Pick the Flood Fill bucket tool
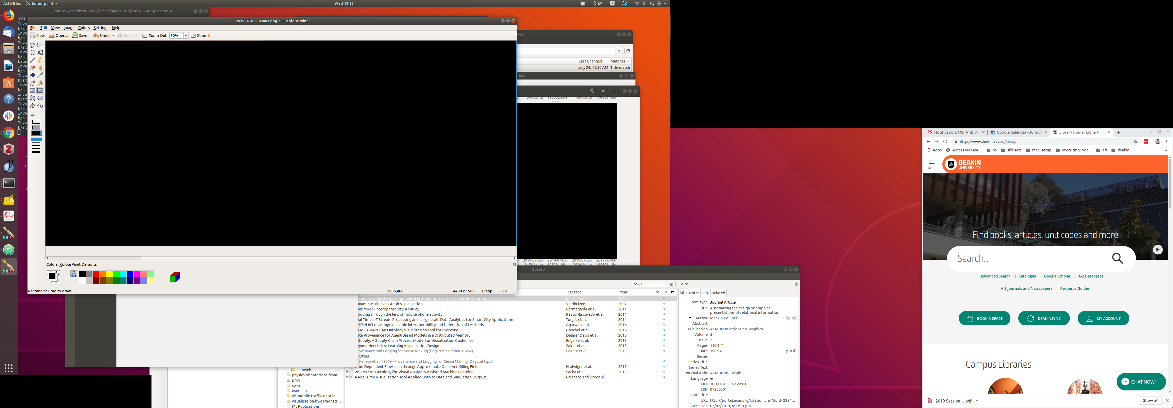 32,75
